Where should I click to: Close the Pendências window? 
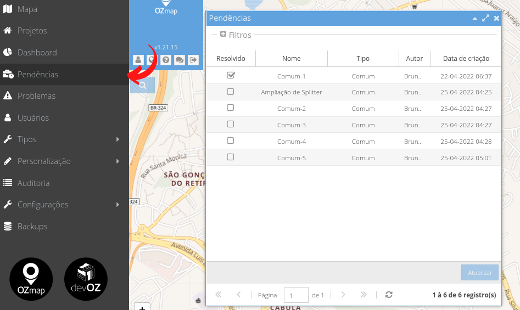[x=496, y=18]
